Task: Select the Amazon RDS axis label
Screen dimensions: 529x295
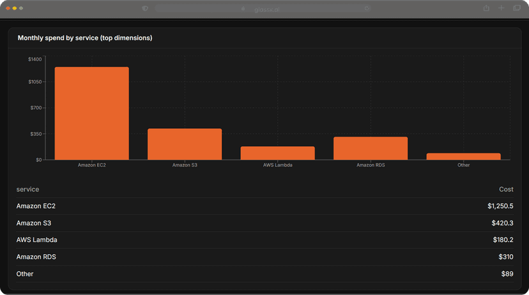Action: click(x=371, y=165)
